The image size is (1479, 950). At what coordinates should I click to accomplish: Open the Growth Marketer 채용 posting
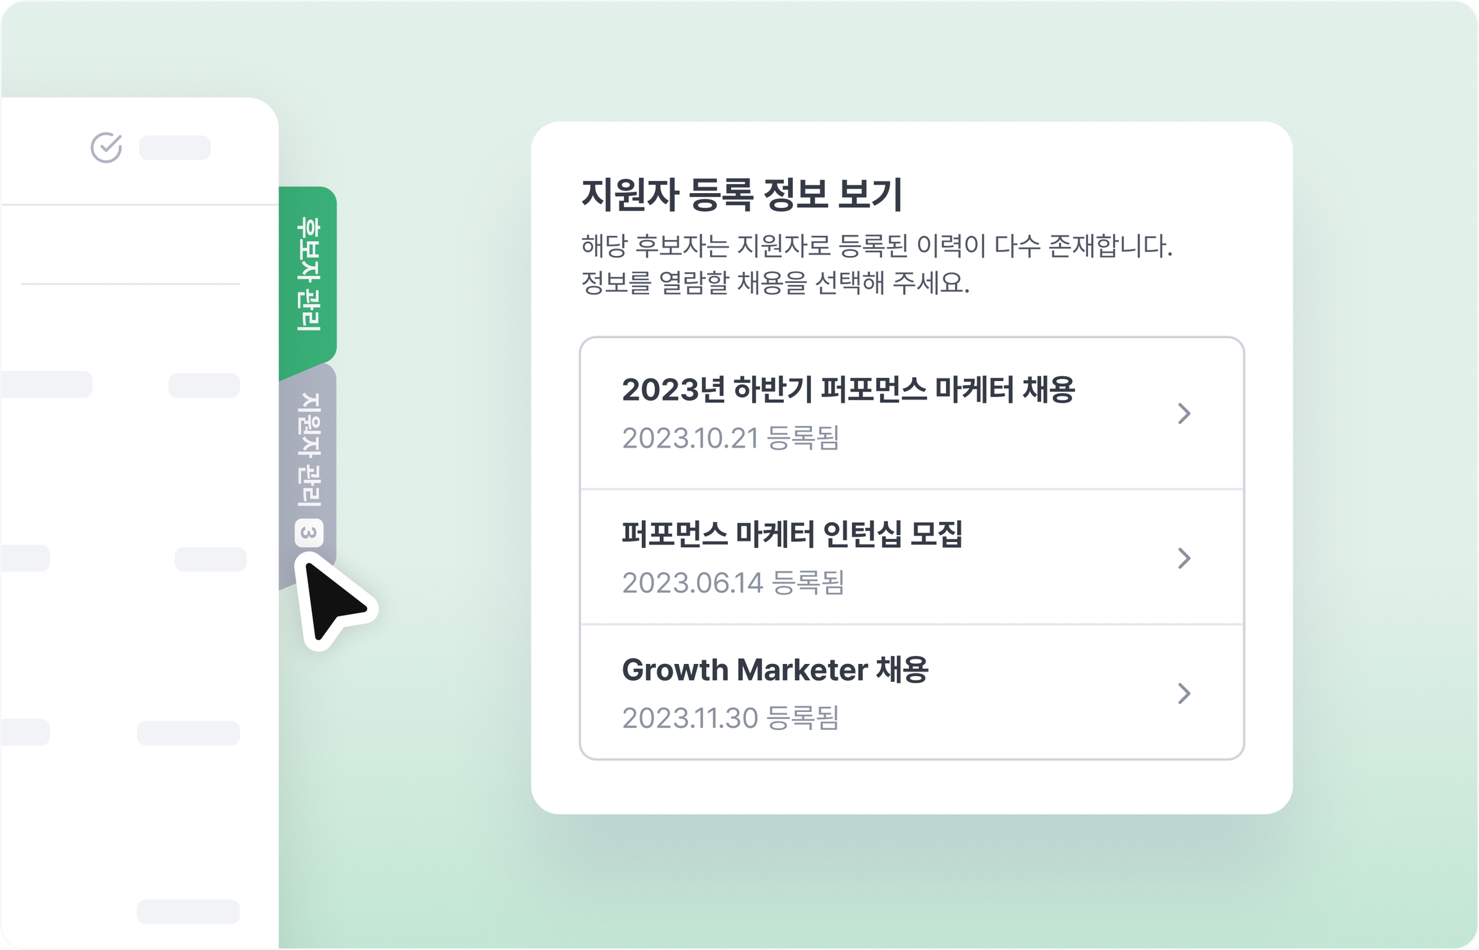pyautogui.click(x=775, y=670)
